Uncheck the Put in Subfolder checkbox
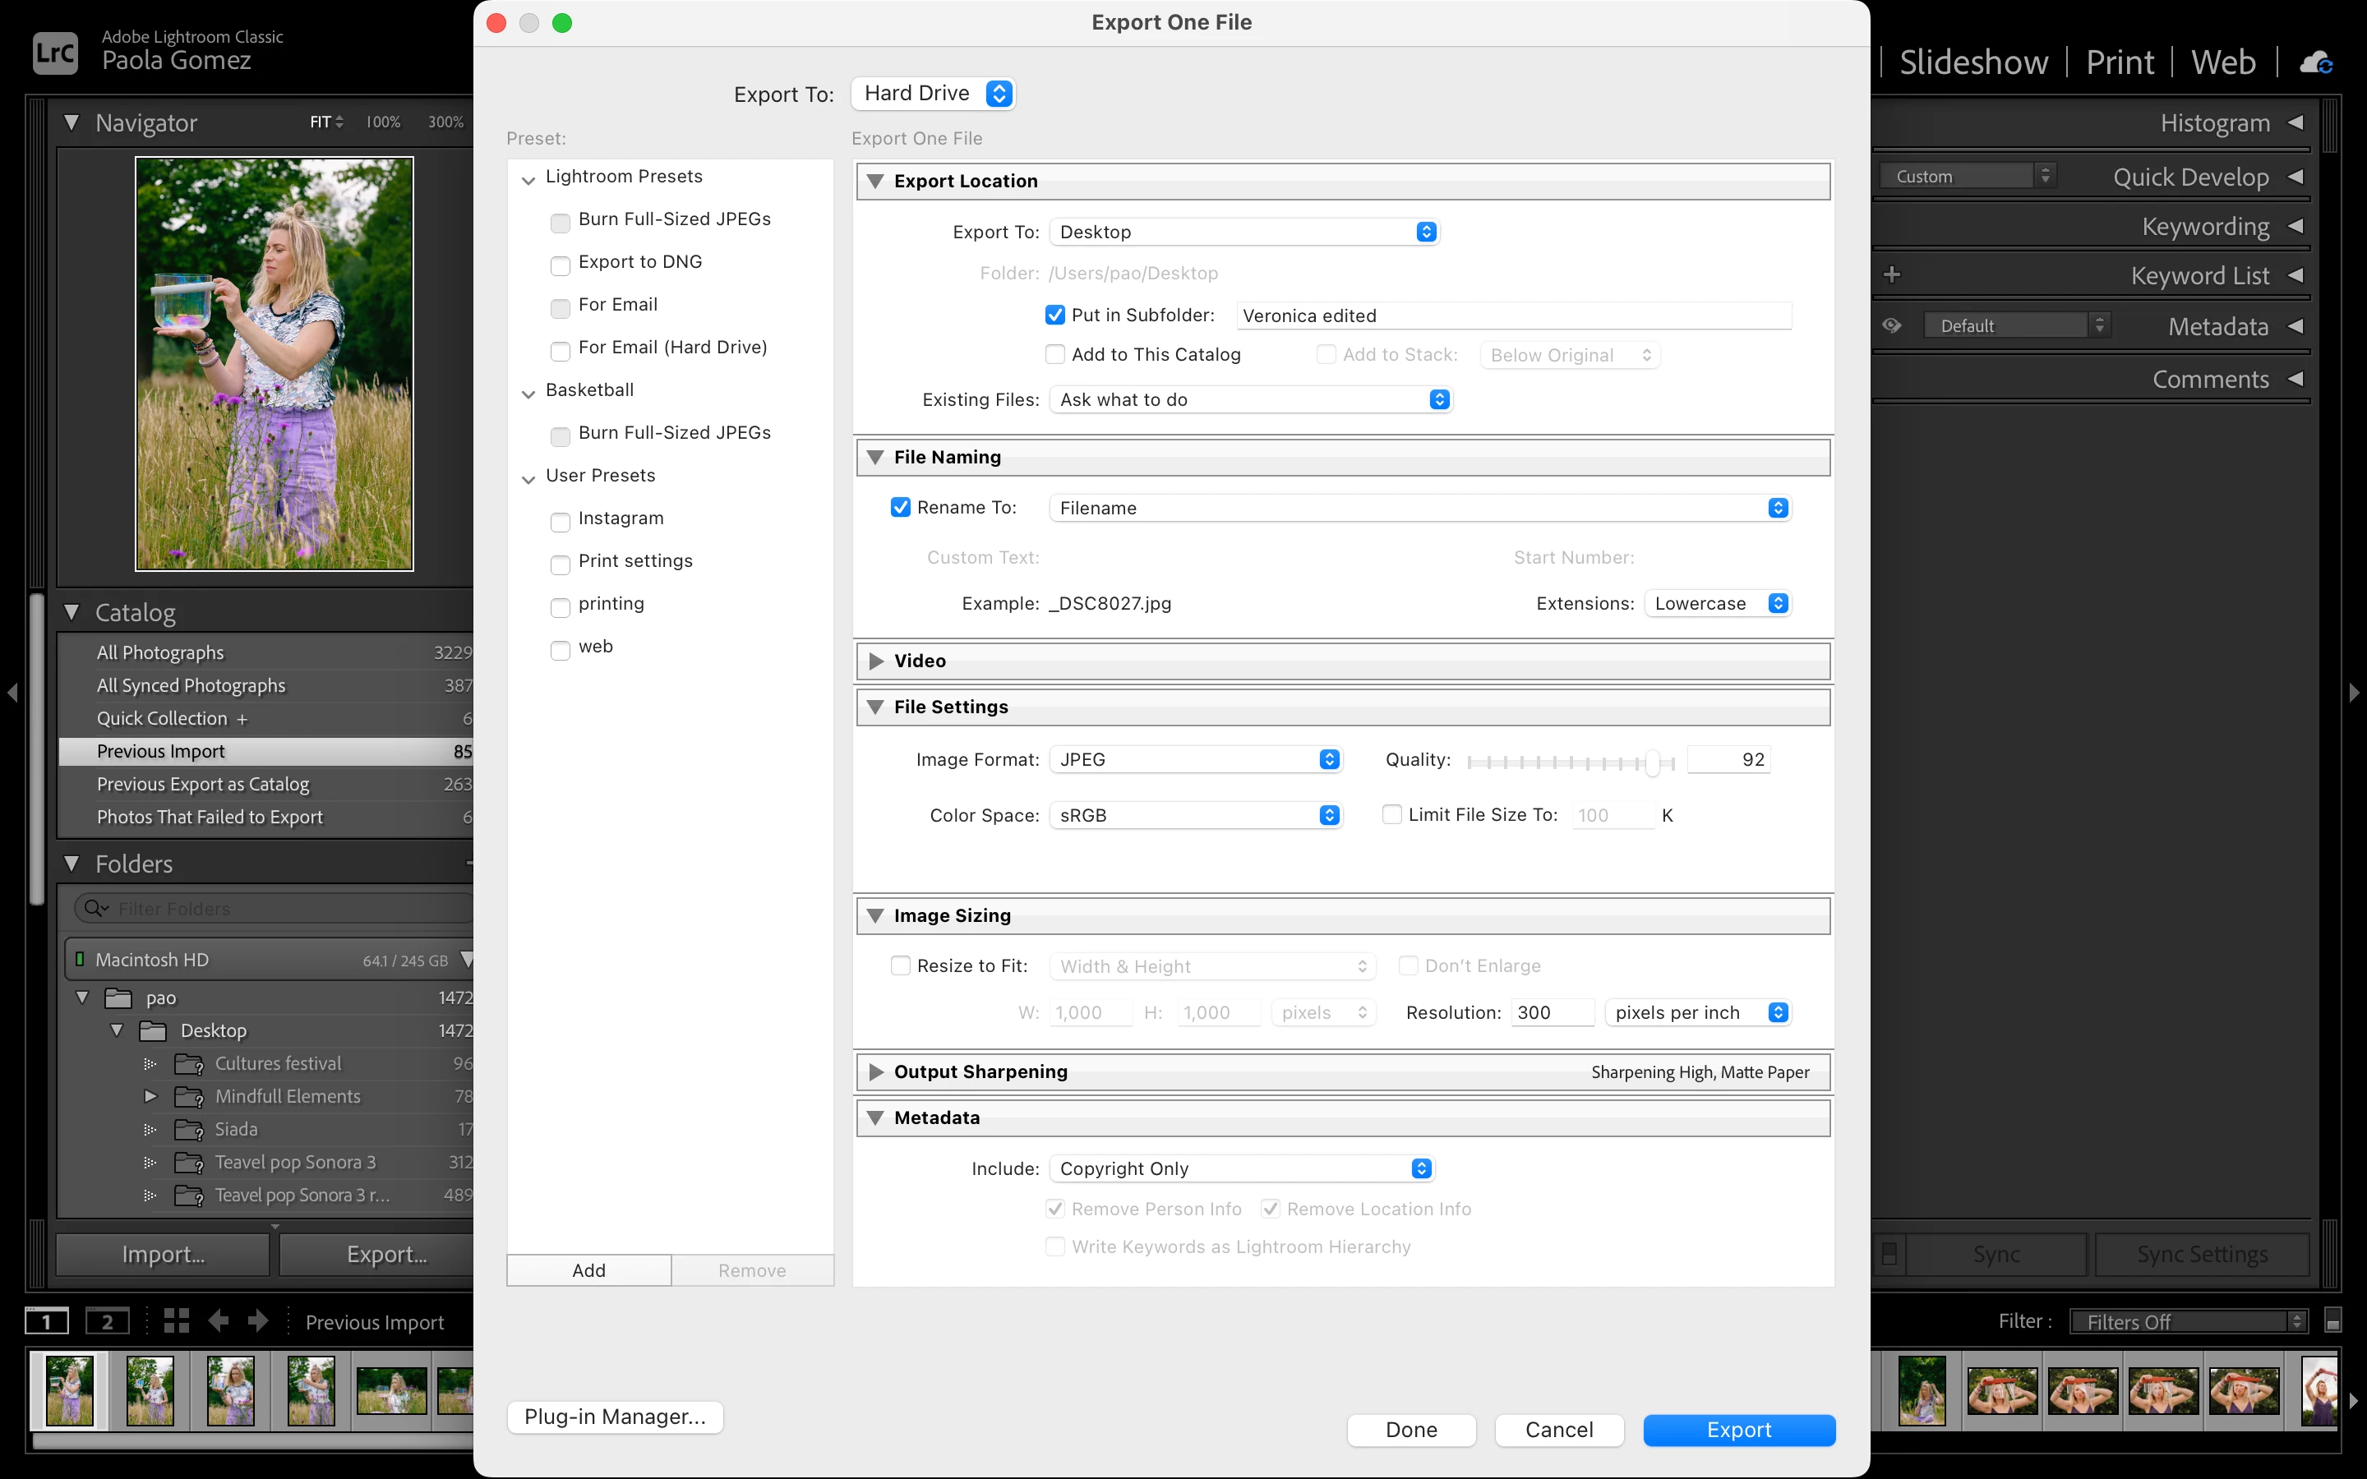 1054,315
